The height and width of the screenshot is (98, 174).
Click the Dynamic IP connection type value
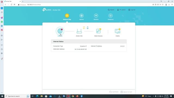(83, 46)
